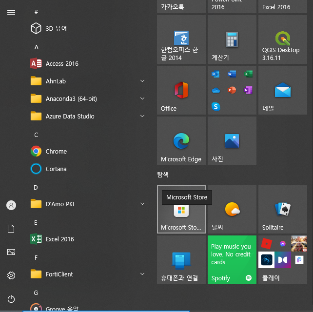Open the FortiClient folder entry
The width and height of the screenshot is (313, 312).
coord(87,274)
